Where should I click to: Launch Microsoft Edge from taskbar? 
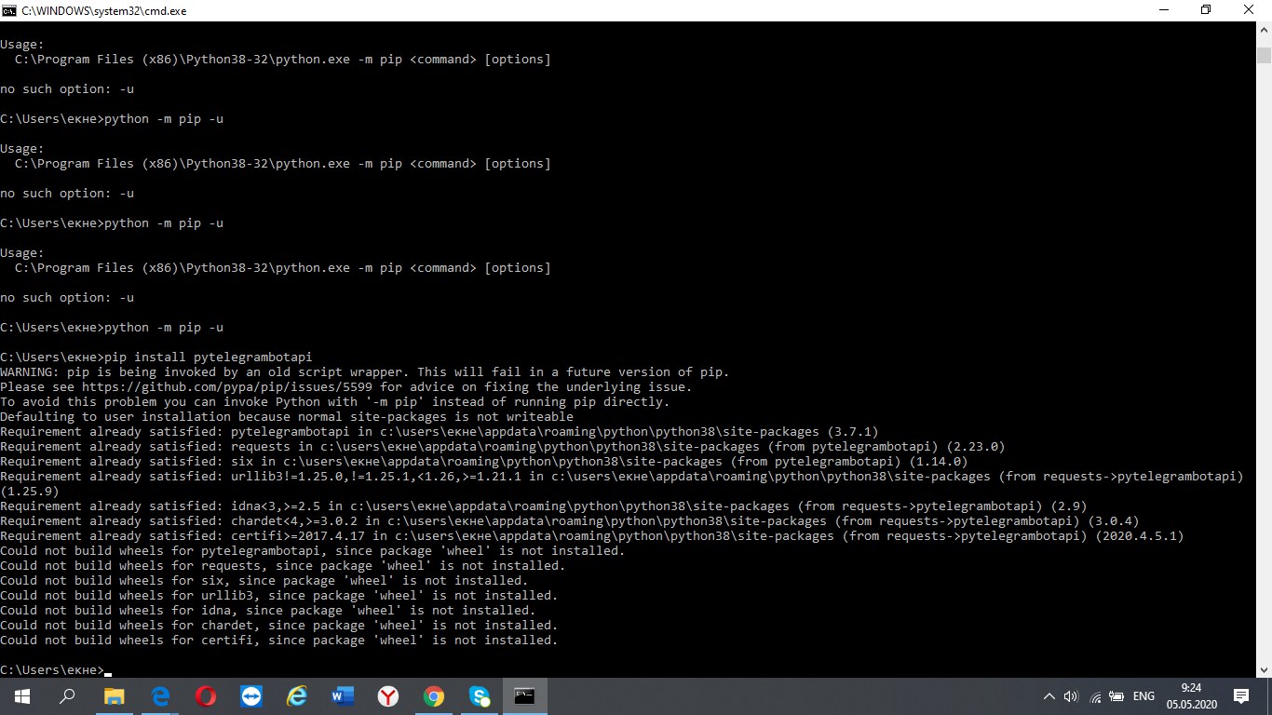point(159,695)
